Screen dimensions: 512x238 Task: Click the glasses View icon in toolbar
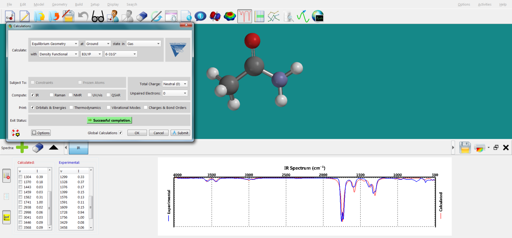(98, 16)
